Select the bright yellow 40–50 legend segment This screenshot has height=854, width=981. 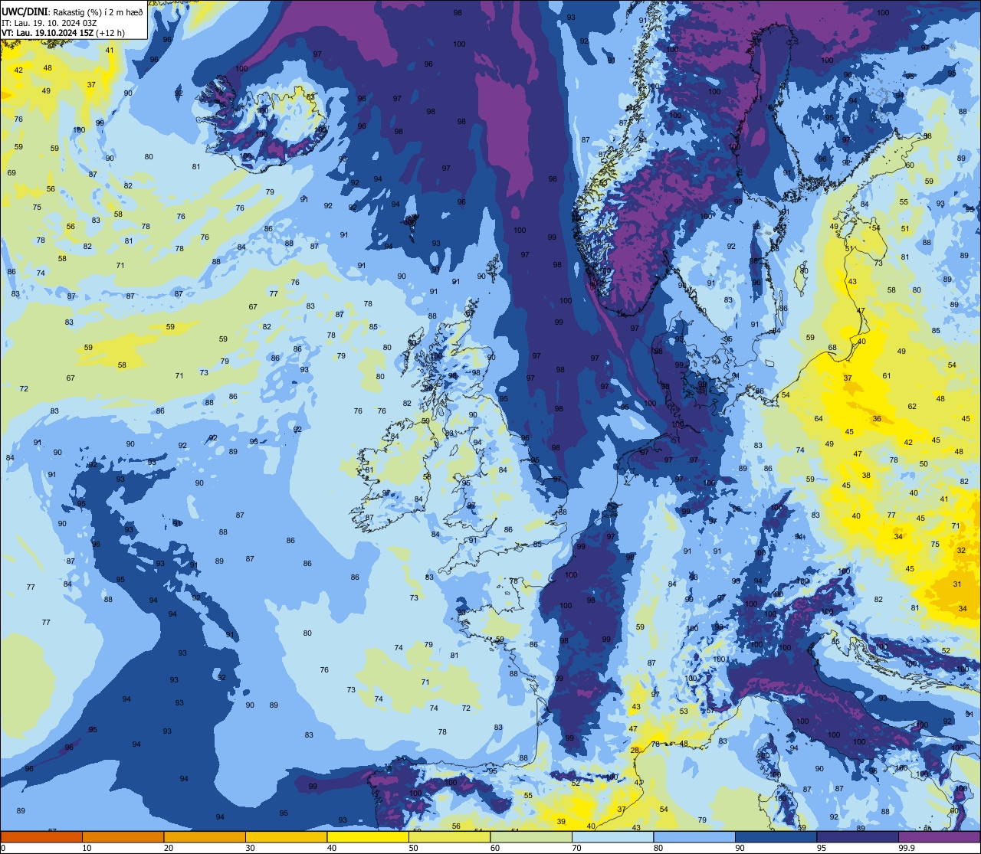pyautogui.click(x=368, y=836)
